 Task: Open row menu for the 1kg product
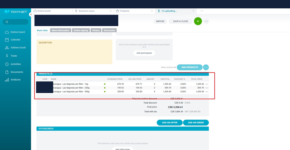click(x=207, y=84)
